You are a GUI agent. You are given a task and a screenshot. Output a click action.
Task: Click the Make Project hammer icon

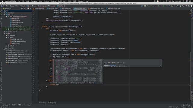(x=148, y=6)
